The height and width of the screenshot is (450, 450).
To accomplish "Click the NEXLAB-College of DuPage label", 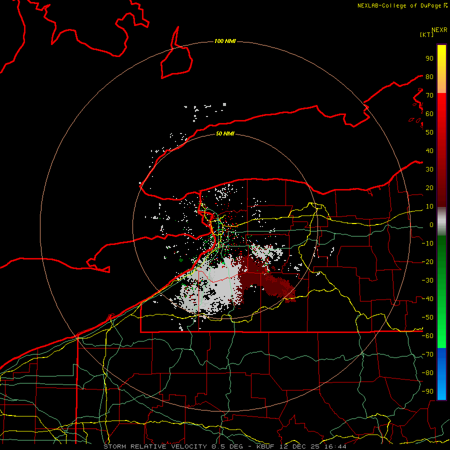I will [x=402, y=5].
